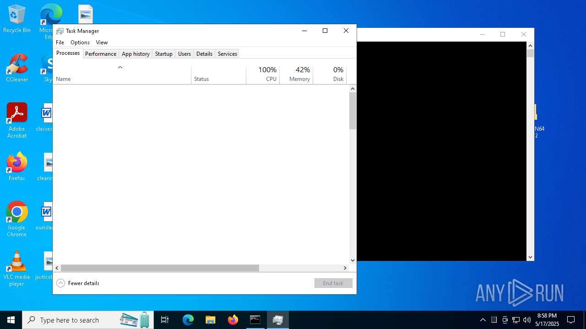Switch to the Startup tab
The width and height of the screenshot is (586, 329).
pyautogui.click(x=163, y=54)
